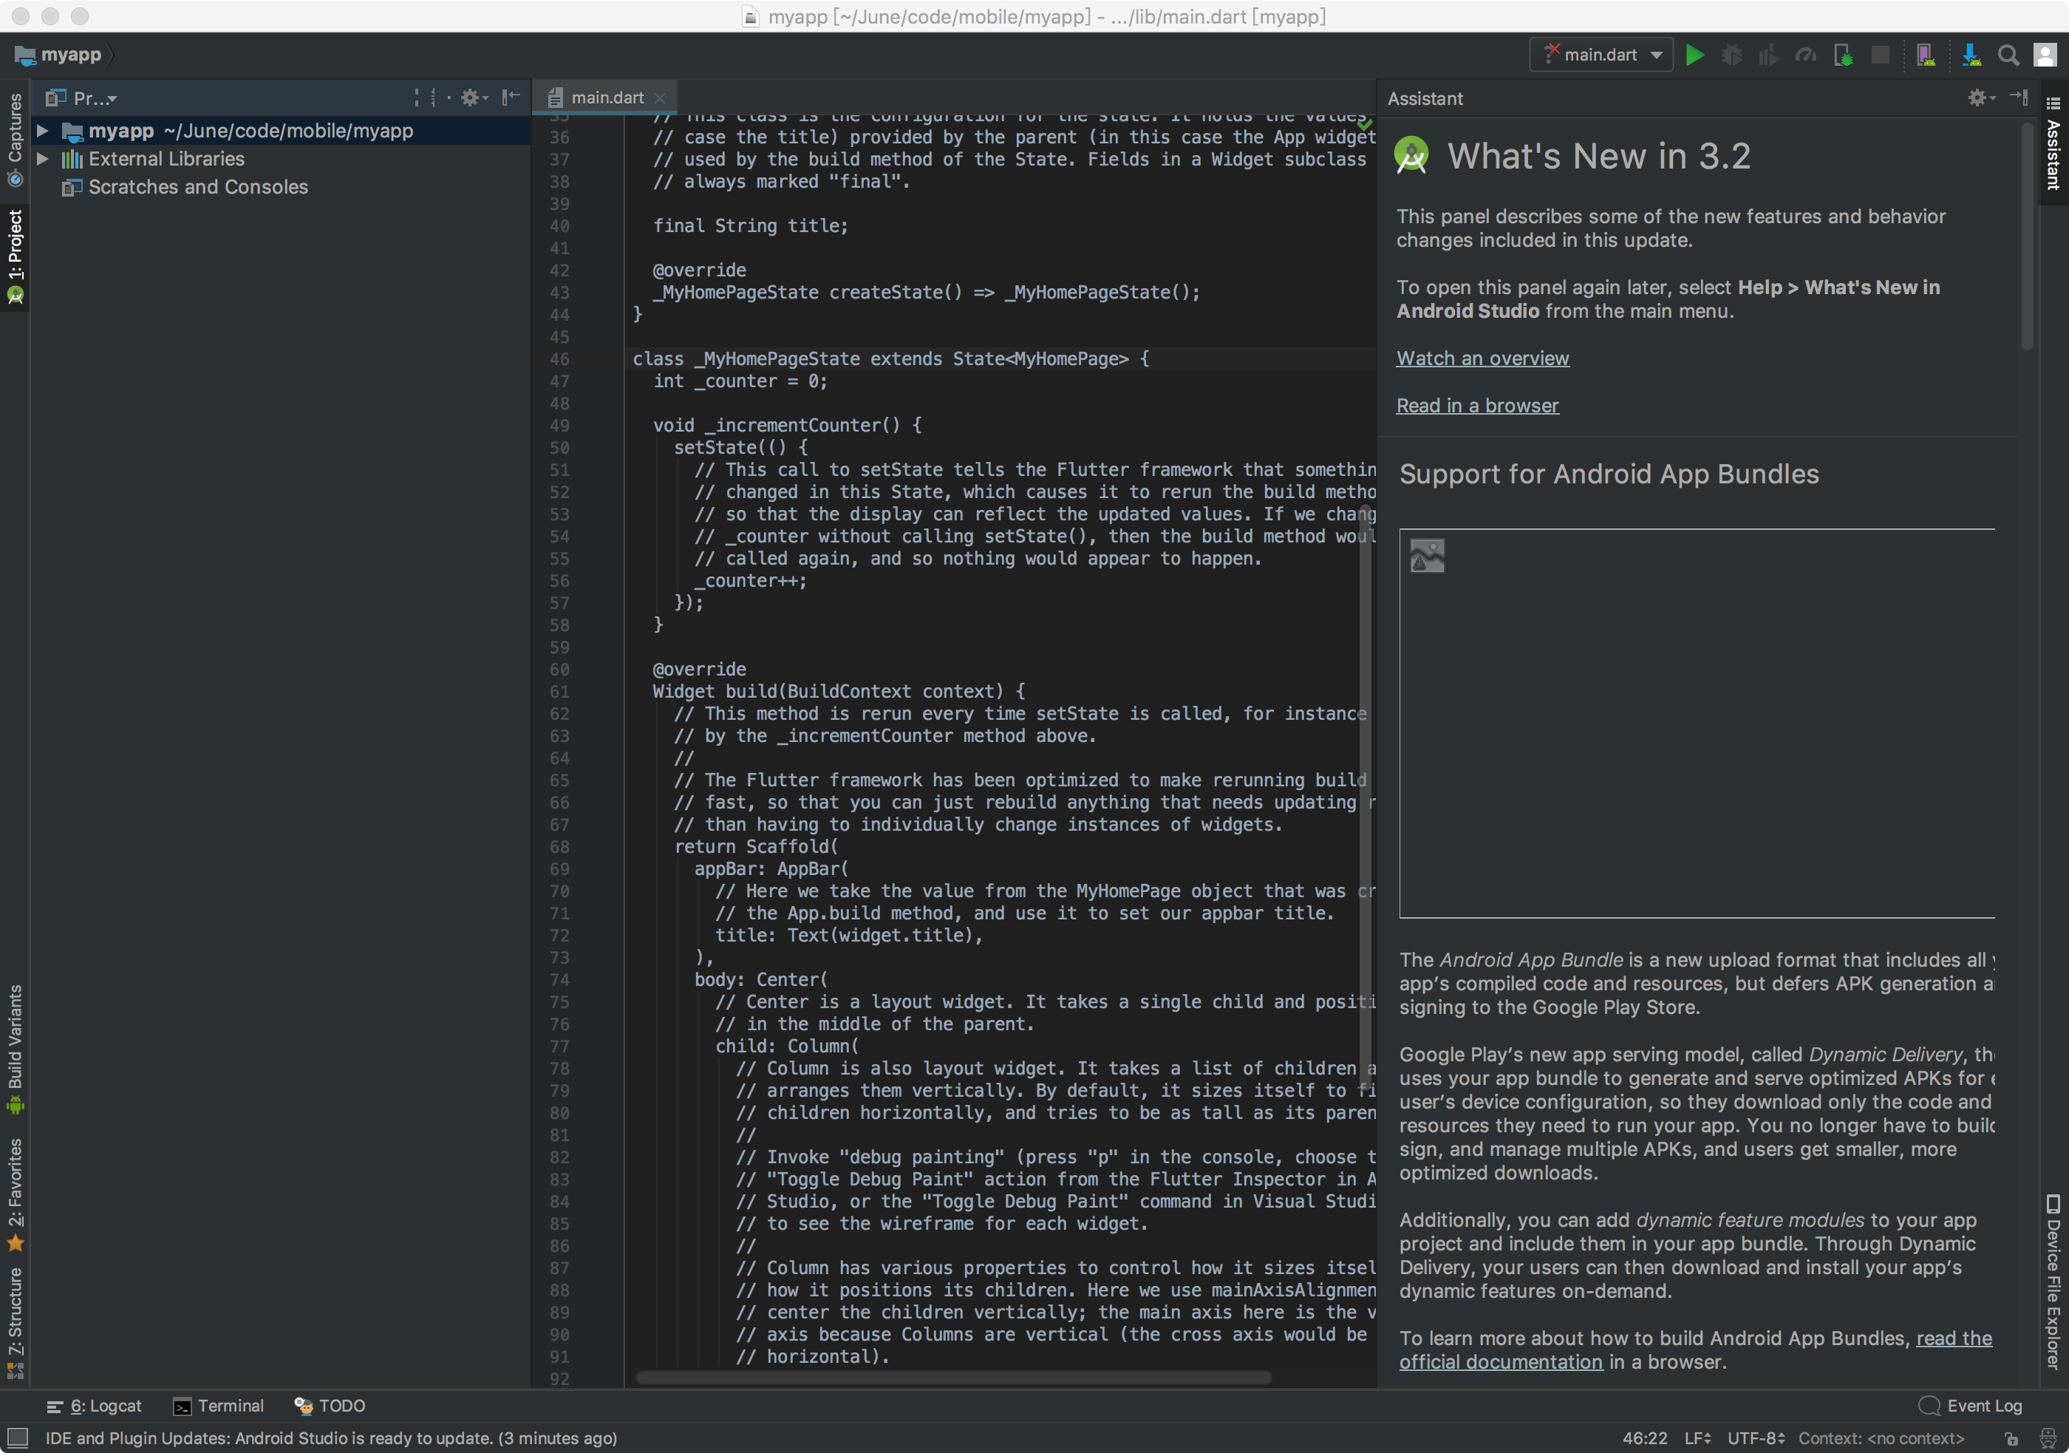Click the lock read-only icon in status bar
The image size is (2069, 1453).
2011,1438
